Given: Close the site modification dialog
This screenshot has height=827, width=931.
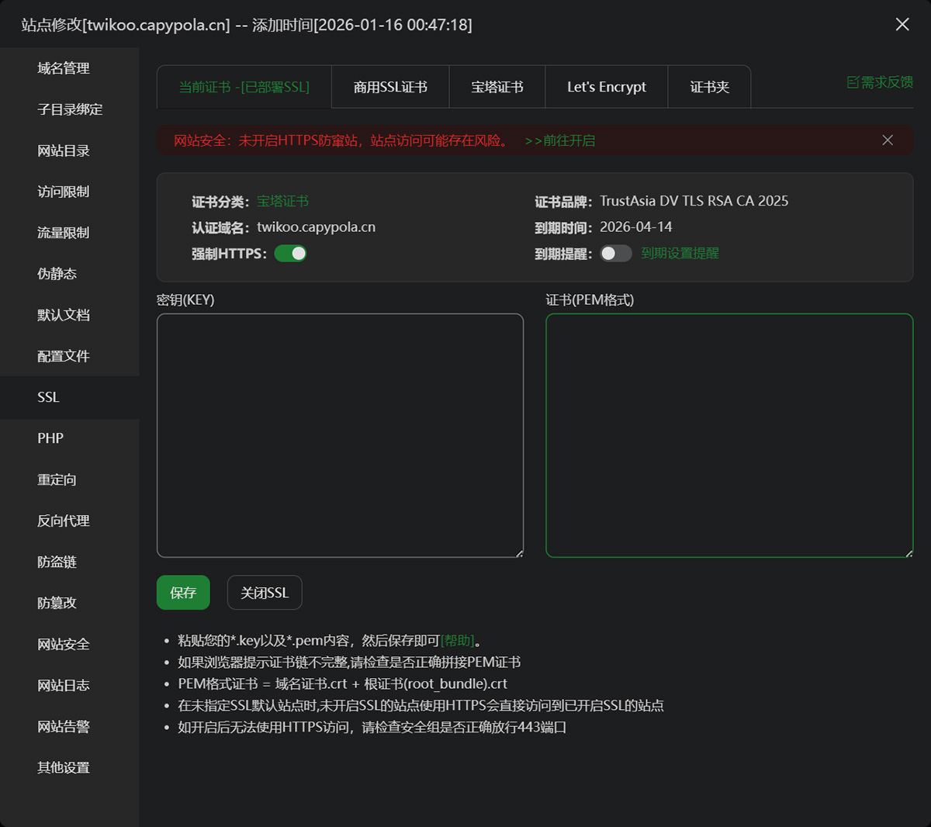Looking at the screenshot, I should pyautogui.click(x=902, y=24).
